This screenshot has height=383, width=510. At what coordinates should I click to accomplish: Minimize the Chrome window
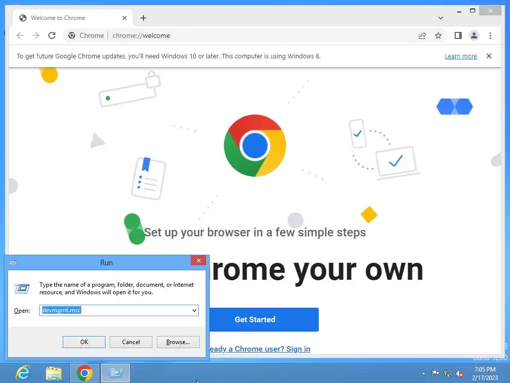click(x=459, y=11)
